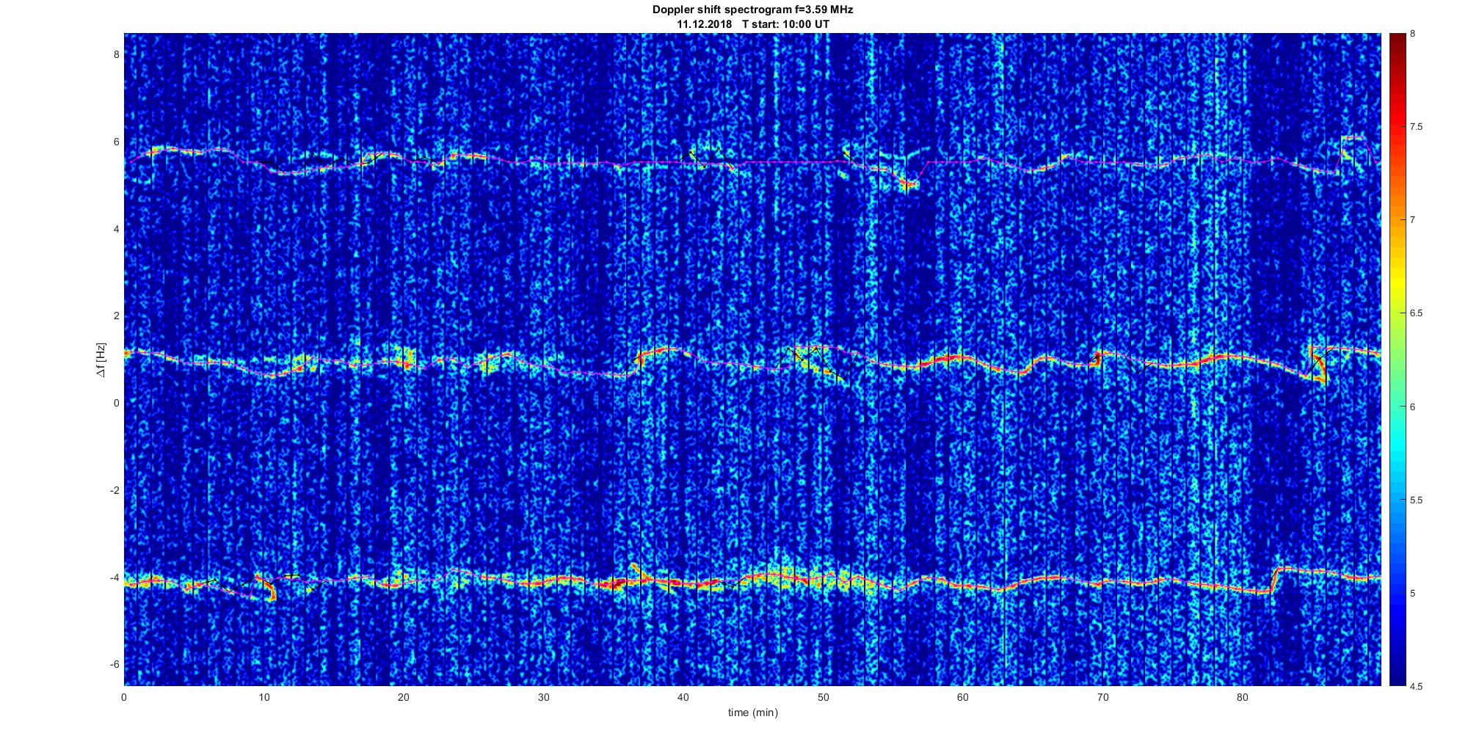Click the y-axis tick label 4
Screen dimensions: 1468x736
point(115,229)
